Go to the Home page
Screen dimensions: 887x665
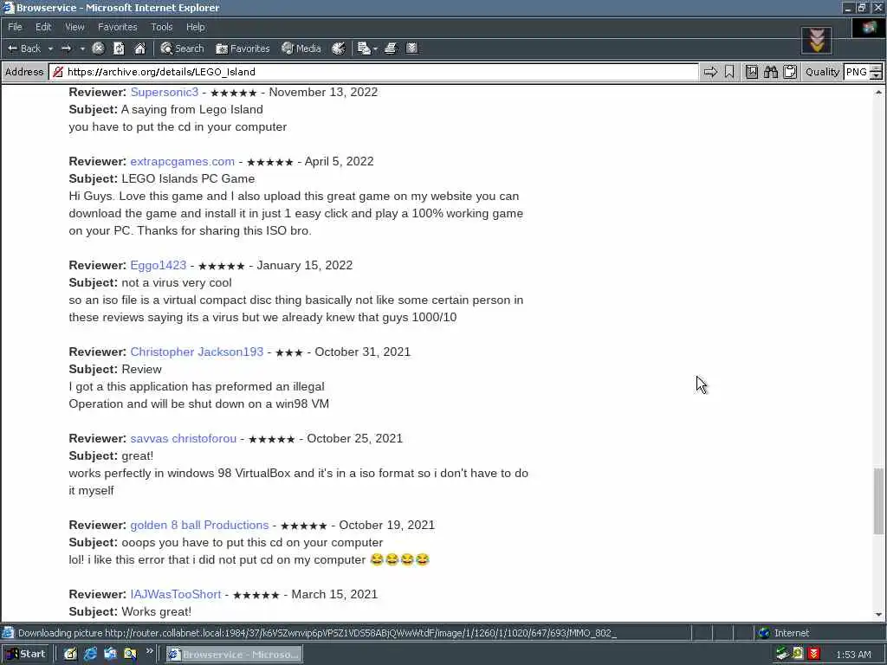click(x=139, y=48)
